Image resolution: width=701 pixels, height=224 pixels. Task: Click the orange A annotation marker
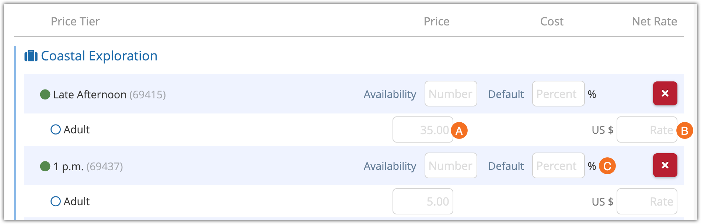(459, 130)
